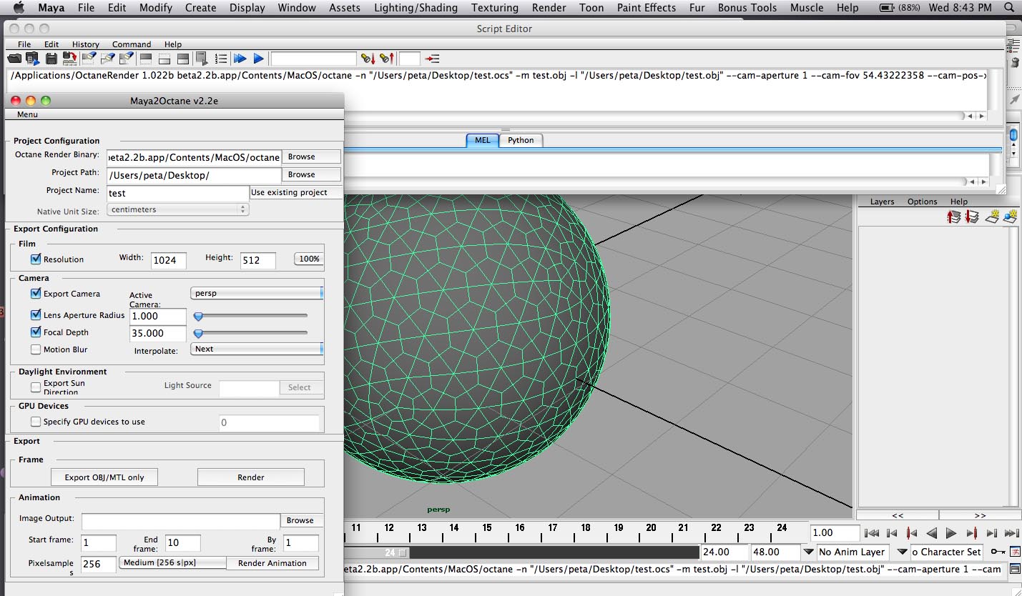Image resolution: width=1022 pixels, height=596 pixels.
Task: Click the Move Layer Up icon
Action: click(x=953, y=217)
